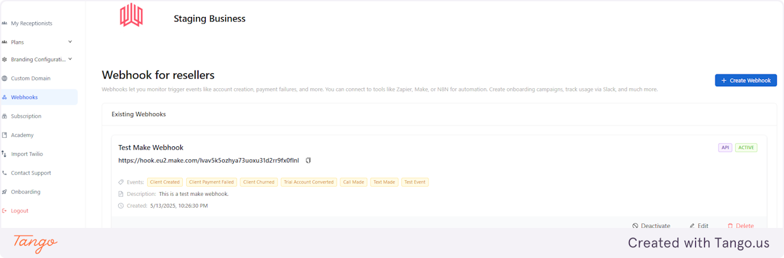Click the API badge
The image size is (784, 258).
(x=725, y=148)
